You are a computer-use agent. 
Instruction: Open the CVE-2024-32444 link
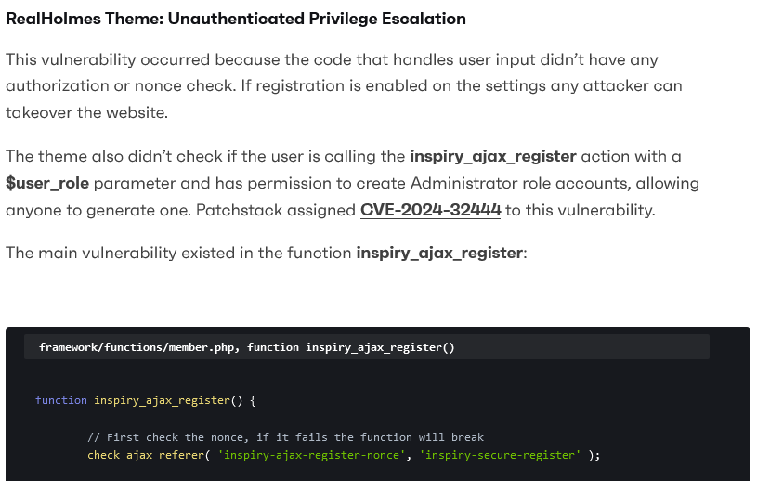tap(430, 210)
